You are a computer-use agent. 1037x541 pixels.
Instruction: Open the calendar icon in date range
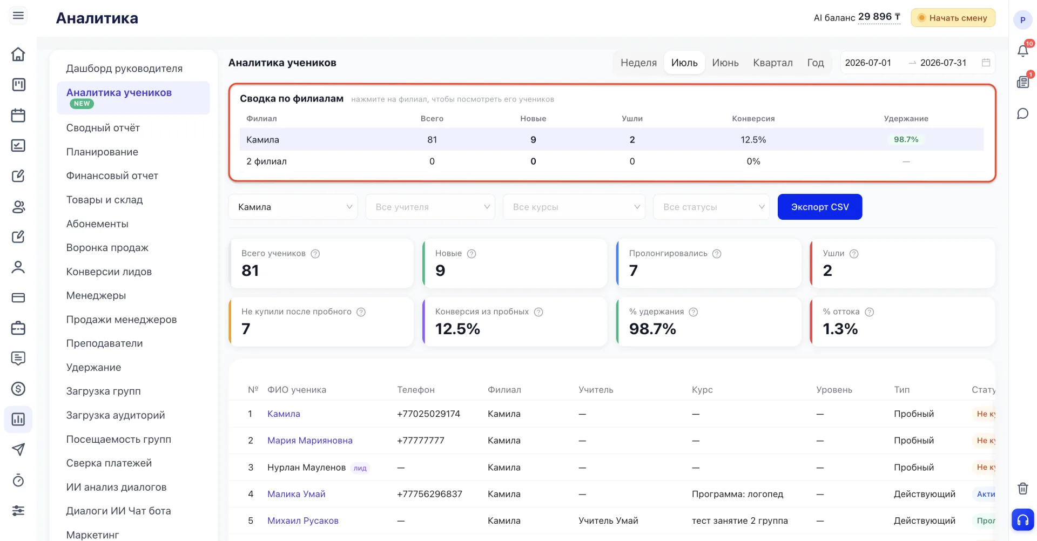[x=986, y=63]
